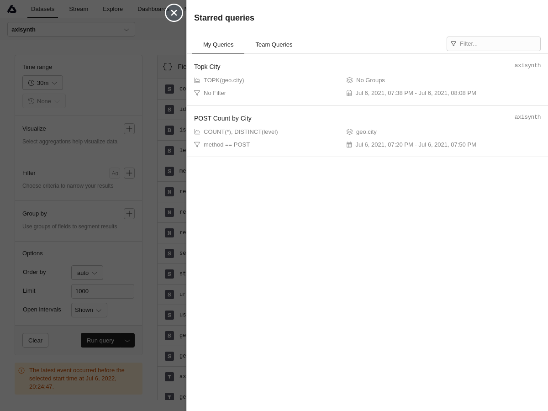Click the starred queries Filter input
This screenshot has width=548, height=411.
(x=498, y=44)
